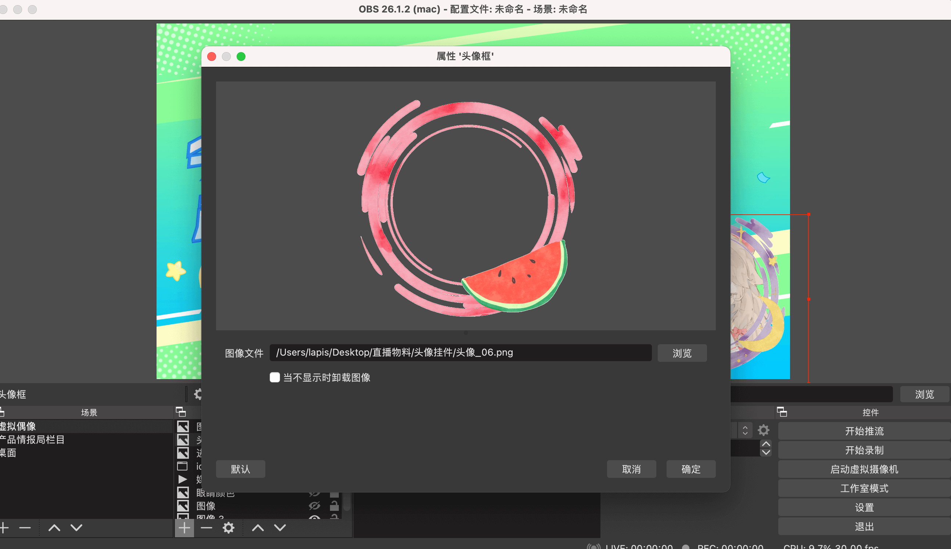
Task: Click the 默认 button to reset properties
Action: click(240, 469)
